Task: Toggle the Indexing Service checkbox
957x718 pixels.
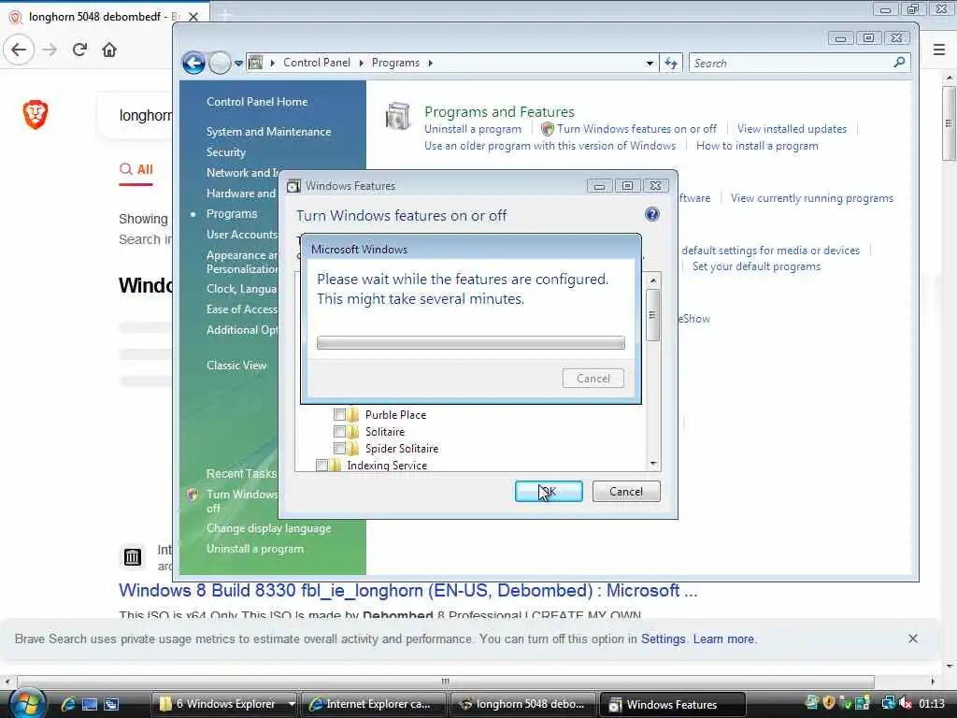Action: click(x=321, y=466)
